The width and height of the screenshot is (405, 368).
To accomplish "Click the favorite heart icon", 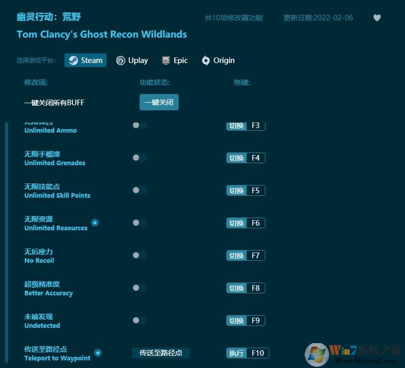I will tap(377, 18).
